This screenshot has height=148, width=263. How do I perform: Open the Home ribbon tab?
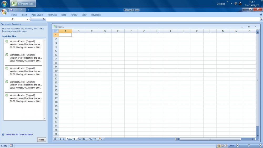tap(14, 15)
